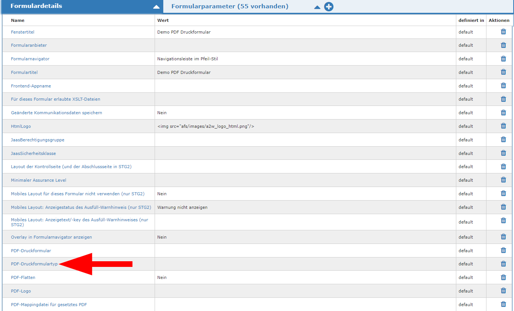The image size is (514, 311).
Task: Open Layout der Kontrollseite link
Action: [x=71, y=167]
